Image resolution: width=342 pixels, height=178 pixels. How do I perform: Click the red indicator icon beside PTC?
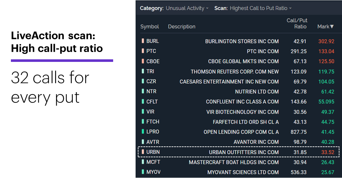point(143,51)
